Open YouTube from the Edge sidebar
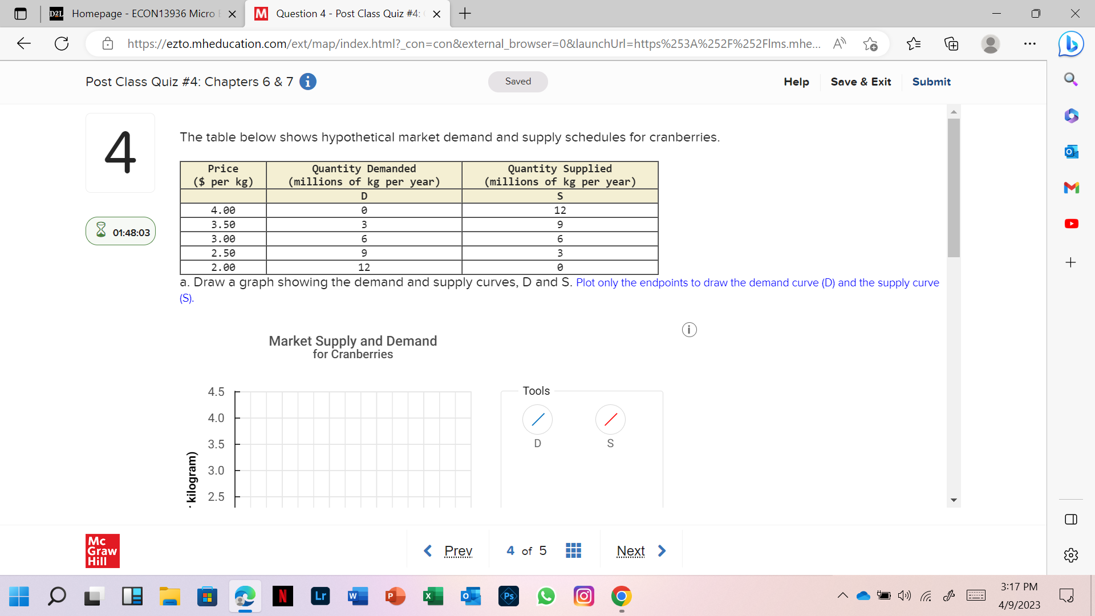Image resolution: width=1095 pixels, height=616 pixels. (1071, 224)
